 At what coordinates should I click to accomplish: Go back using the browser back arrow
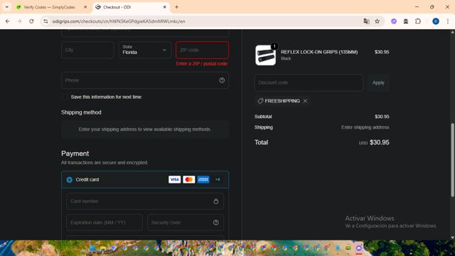pos(8,21)
